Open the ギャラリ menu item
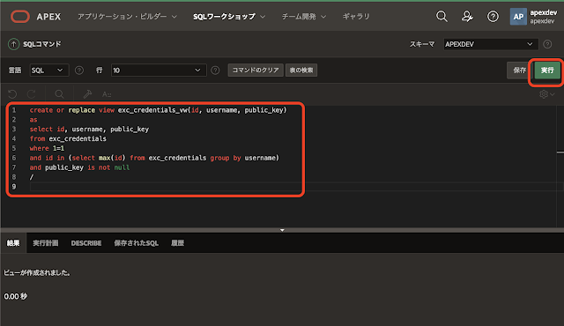The image size is (564, 326). 356,17
